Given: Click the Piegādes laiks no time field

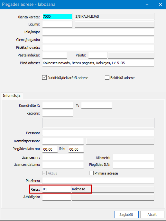Looking at the screenshot, I should tap(50, 149).
